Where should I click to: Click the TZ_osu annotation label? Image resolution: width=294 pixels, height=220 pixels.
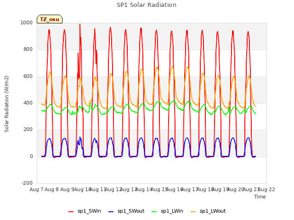(x=50, y=19)
